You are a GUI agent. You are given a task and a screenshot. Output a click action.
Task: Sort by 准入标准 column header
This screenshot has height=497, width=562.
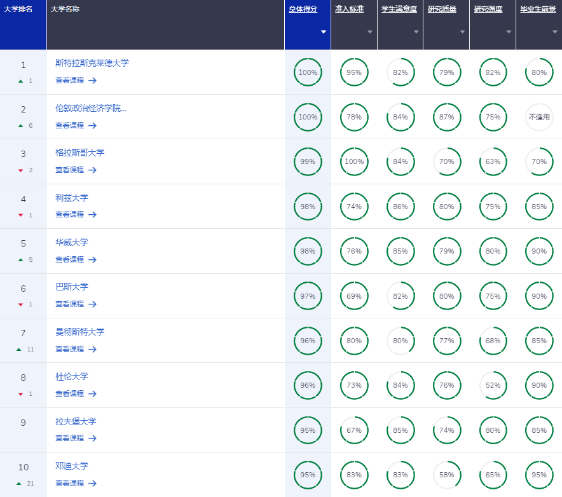(350, 9)
